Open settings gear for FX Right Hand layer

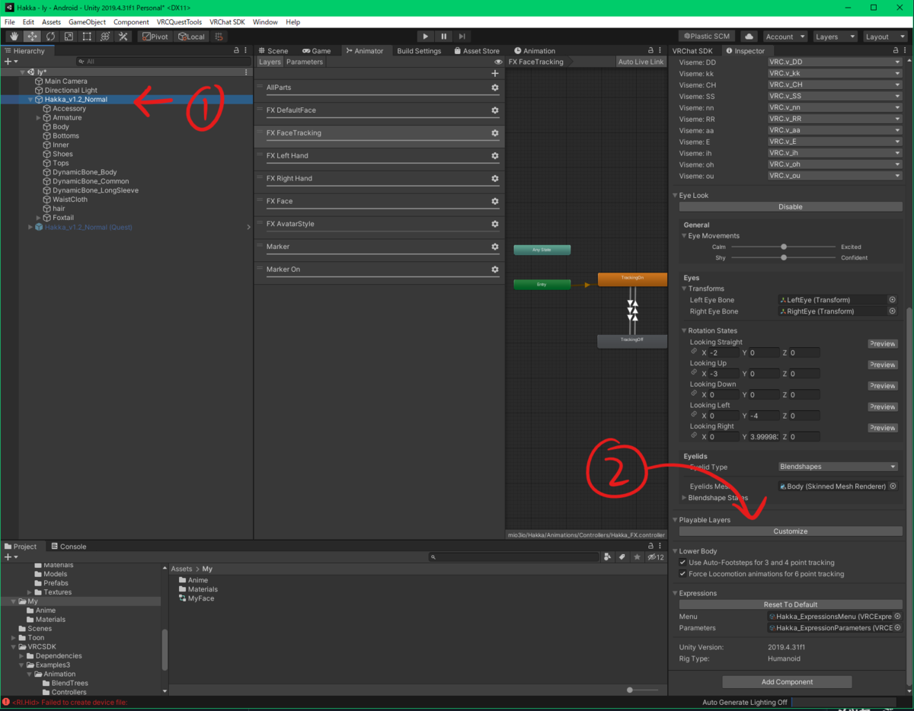click(x=495, y=179)
